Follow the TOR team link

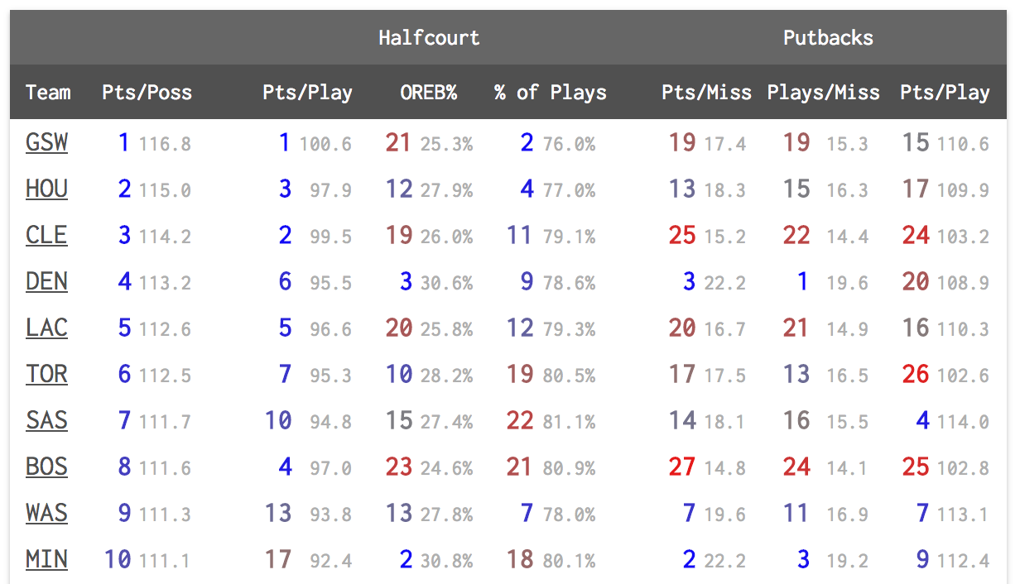[46, 375]
